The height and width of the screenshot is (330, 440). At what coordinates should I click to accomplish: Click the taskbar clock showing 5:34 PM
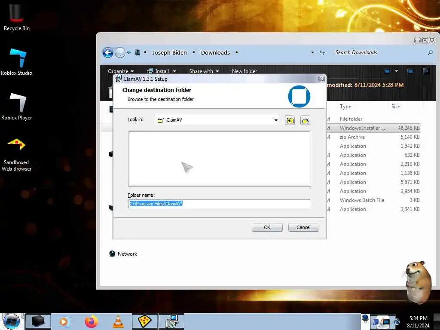pyautogui.click(x=418, y=321)
